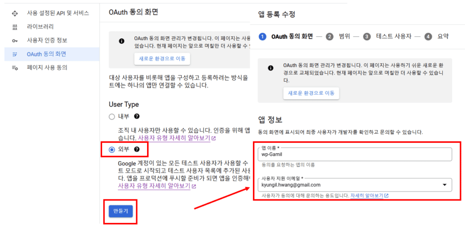The height and width of the screenshot is (227, 465).
Task: Click the help icon next to 내부
Action: point(136,116)
